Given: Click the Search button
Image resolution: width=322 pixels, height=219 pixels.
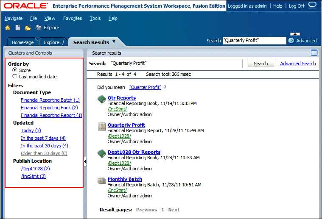Looking at the screenshot, I should tap(261, 64).
